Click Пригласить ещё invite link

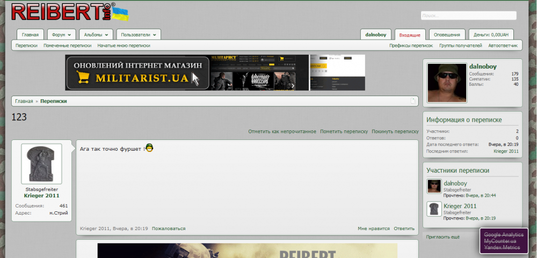(443, 237)
